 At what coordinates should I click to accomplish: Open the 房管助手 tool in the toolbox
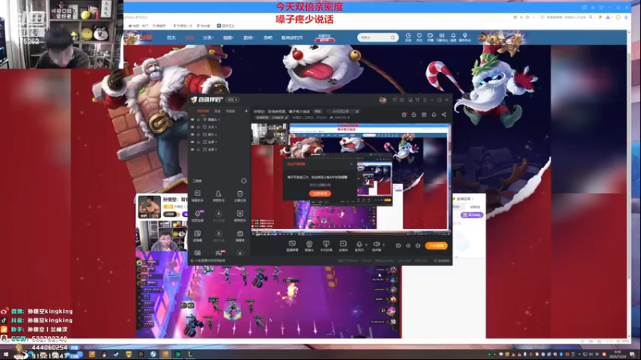pyautogui.click(x=219, y=196)
